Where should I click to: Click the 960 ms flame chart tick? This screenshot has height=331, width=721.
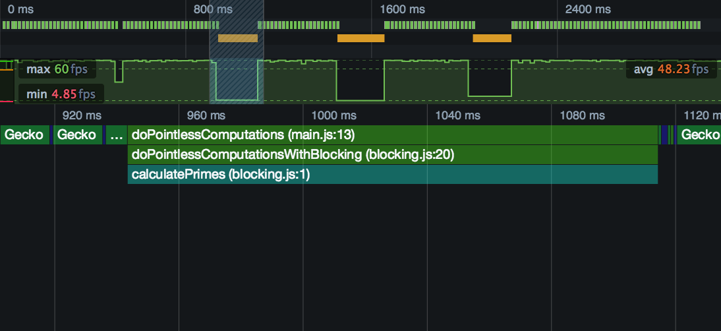coord(209,115)
